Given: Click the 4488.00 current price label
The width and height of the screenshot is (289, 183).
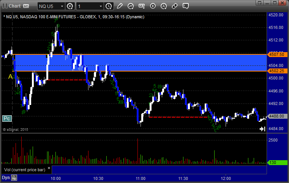Looking at the screenshot, I should click(x=277, y=116).
